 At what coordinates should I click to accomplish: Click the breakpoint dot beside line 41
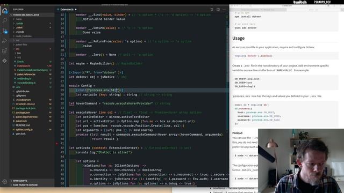click(57, 144)
